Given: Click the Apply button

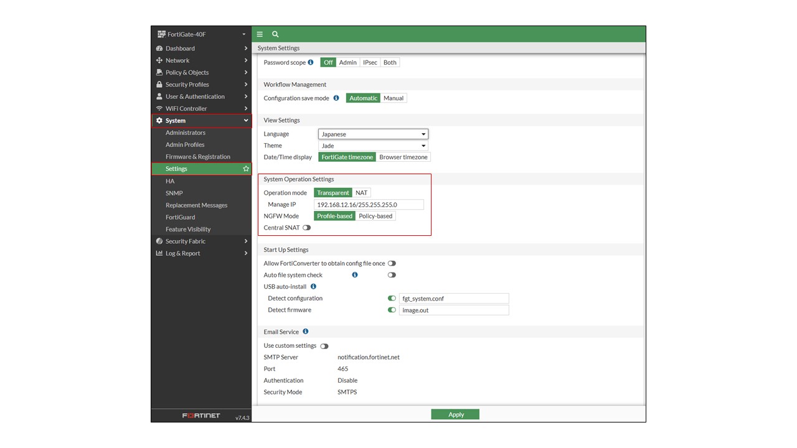Looking at the screenshot, I should coord(455,414).
